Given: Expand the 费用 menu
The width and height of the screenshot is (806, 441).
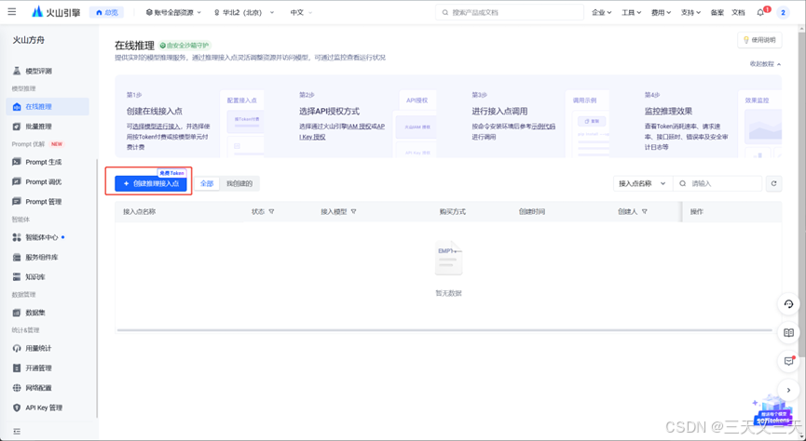Looking at the screenshot, I should [x=661, y=12].
